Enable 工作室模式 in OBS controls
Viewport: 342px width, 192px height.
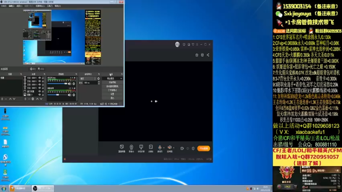(112, 90)
